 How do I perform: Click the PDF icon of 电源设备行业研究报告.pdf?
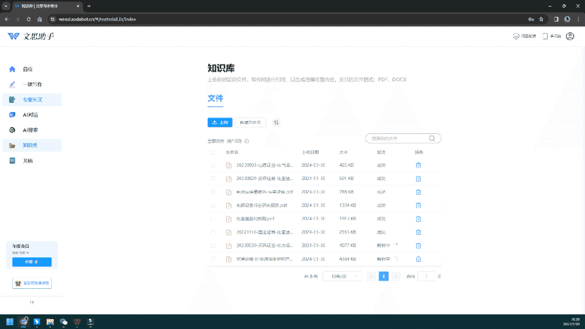pos(229,205)
